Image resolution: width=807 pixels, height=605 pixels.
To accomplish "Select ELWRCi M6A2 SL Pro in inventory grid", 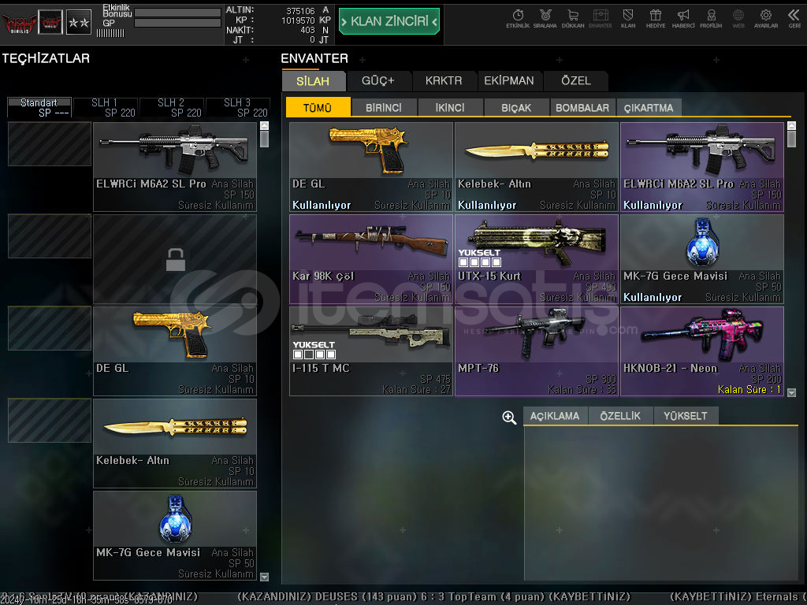I will coord(702,167).
